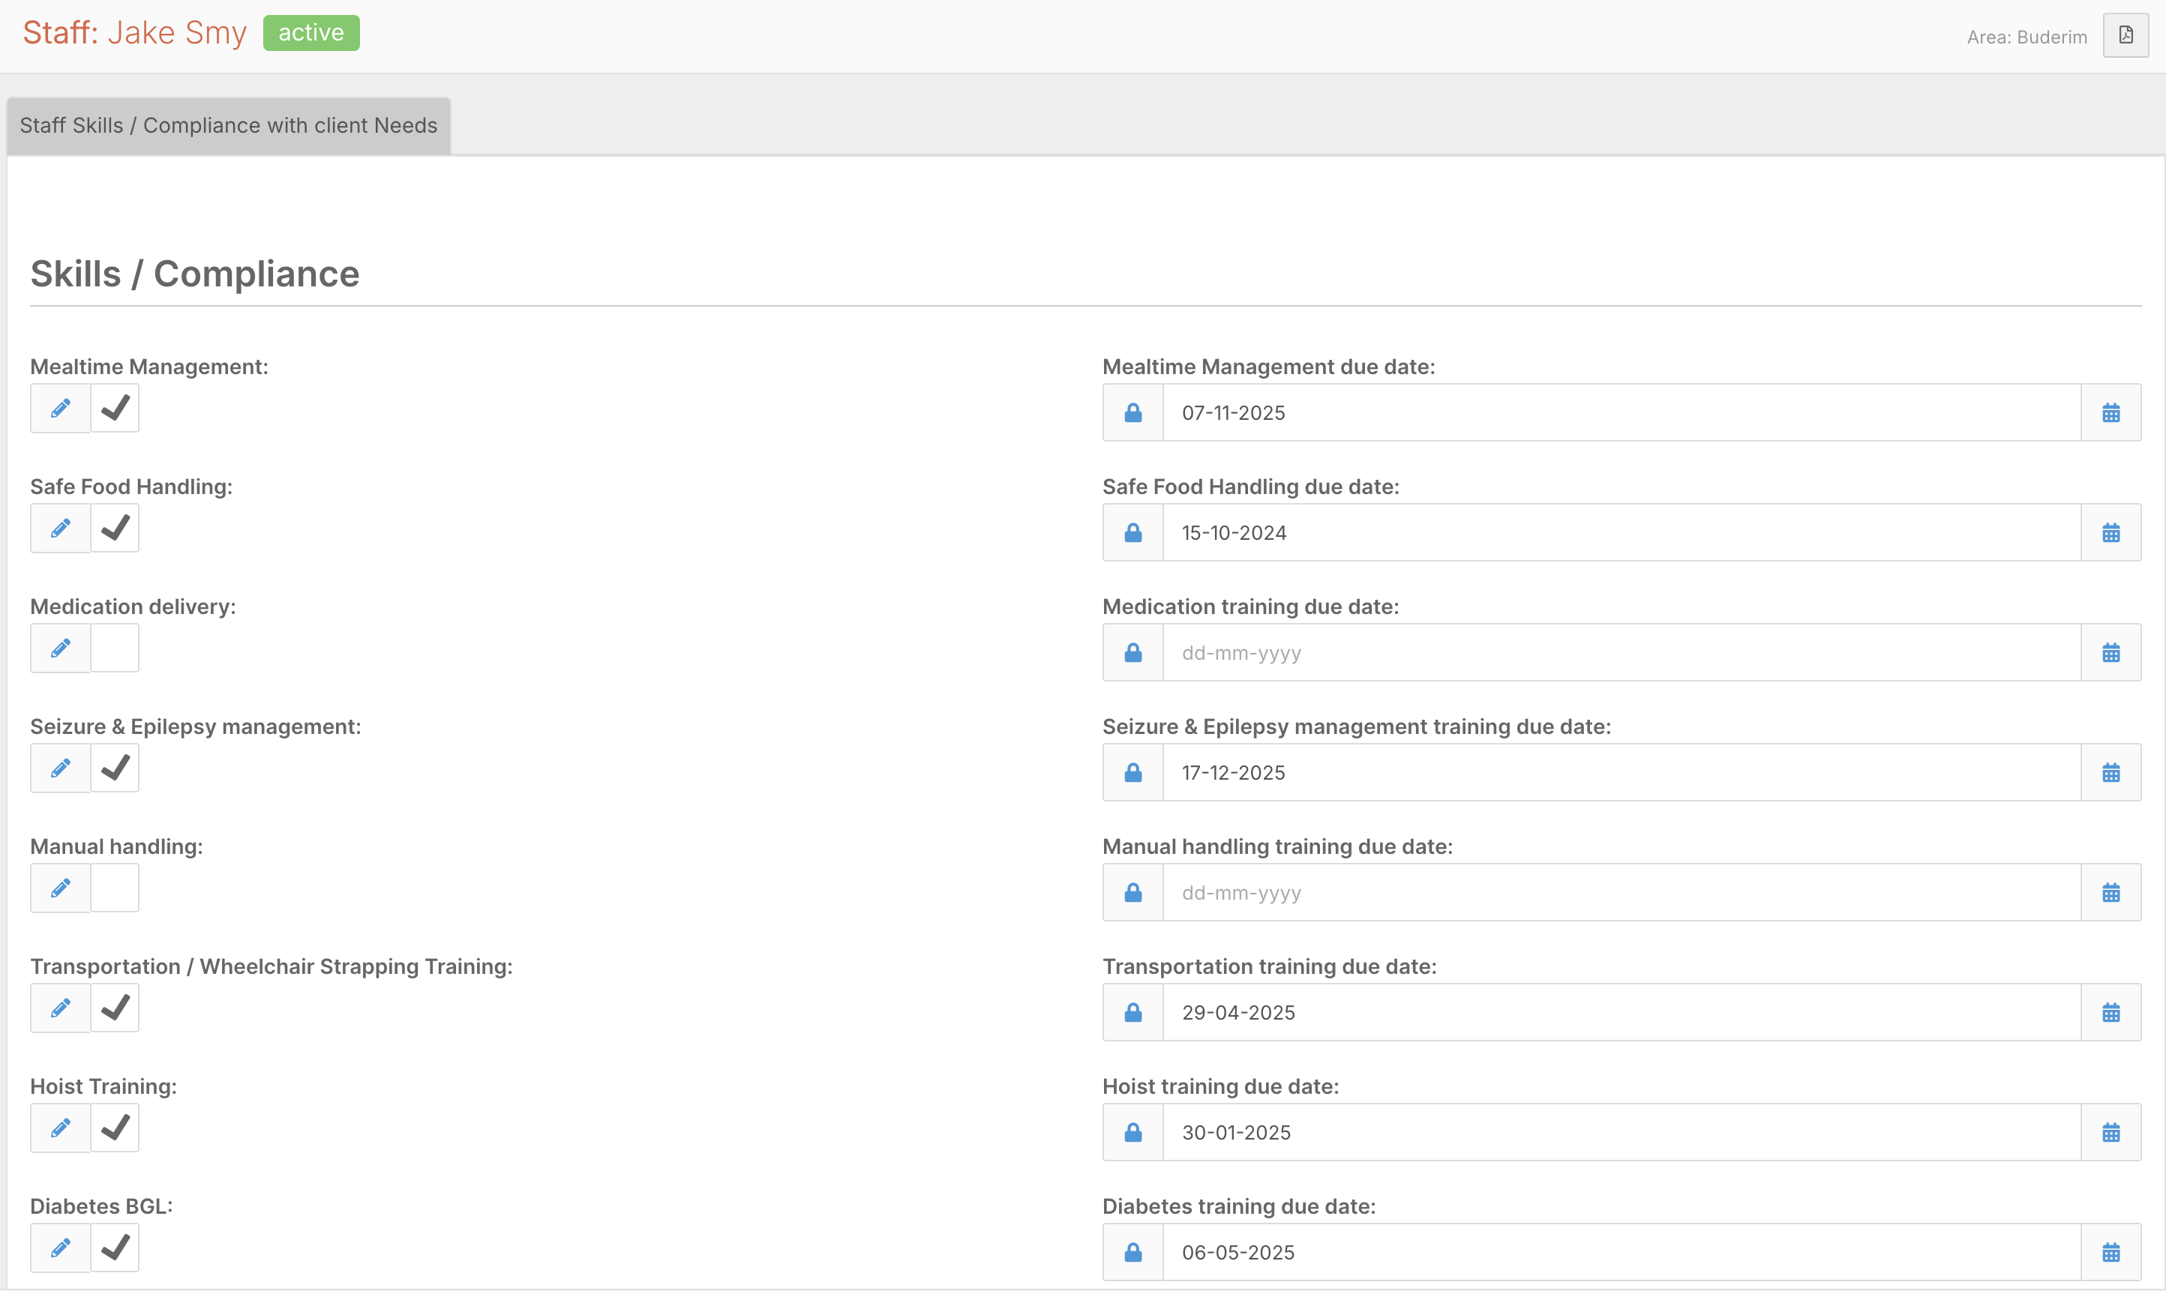Image resolution: width=2166 pixels, height=1291 pixels.
Task: Click lock icon on Diabetes training due date
Action: click(1133, 1253)
